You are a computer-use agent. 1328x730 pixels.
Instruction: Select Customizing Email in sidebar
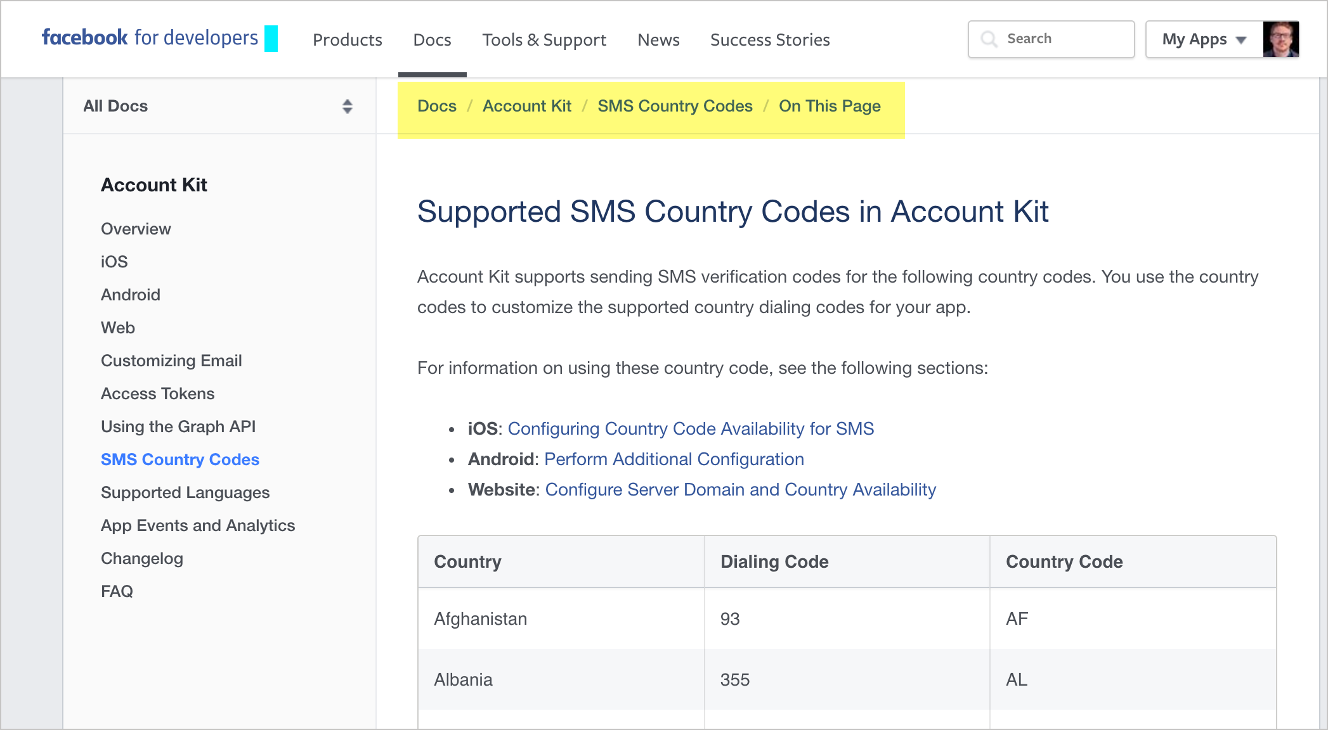[x=171, y=361]
